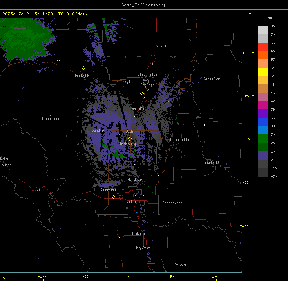Click the purple 10 dBZ legend swatch

[x=263, y=156]
